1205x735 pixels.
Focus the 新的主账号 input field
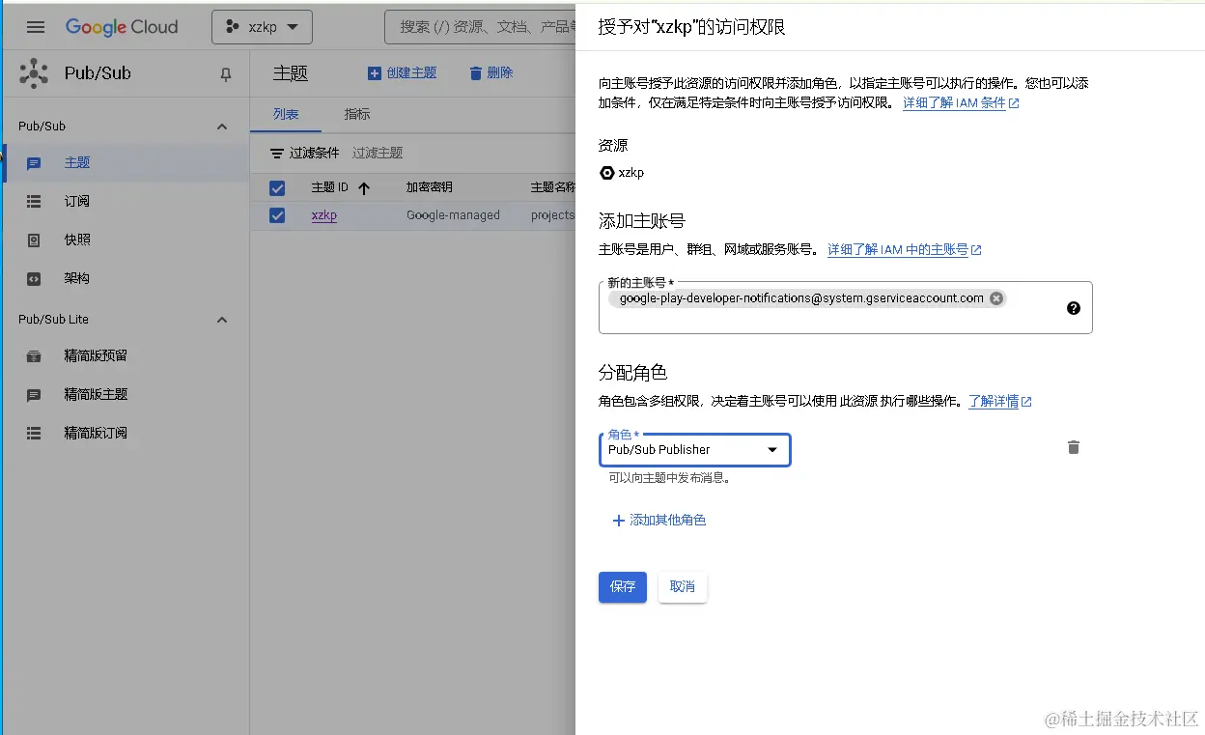[845, 308]
